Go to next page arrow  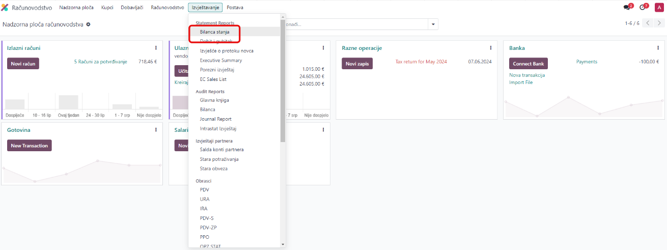pyautogui.click(x=660, y=23)
